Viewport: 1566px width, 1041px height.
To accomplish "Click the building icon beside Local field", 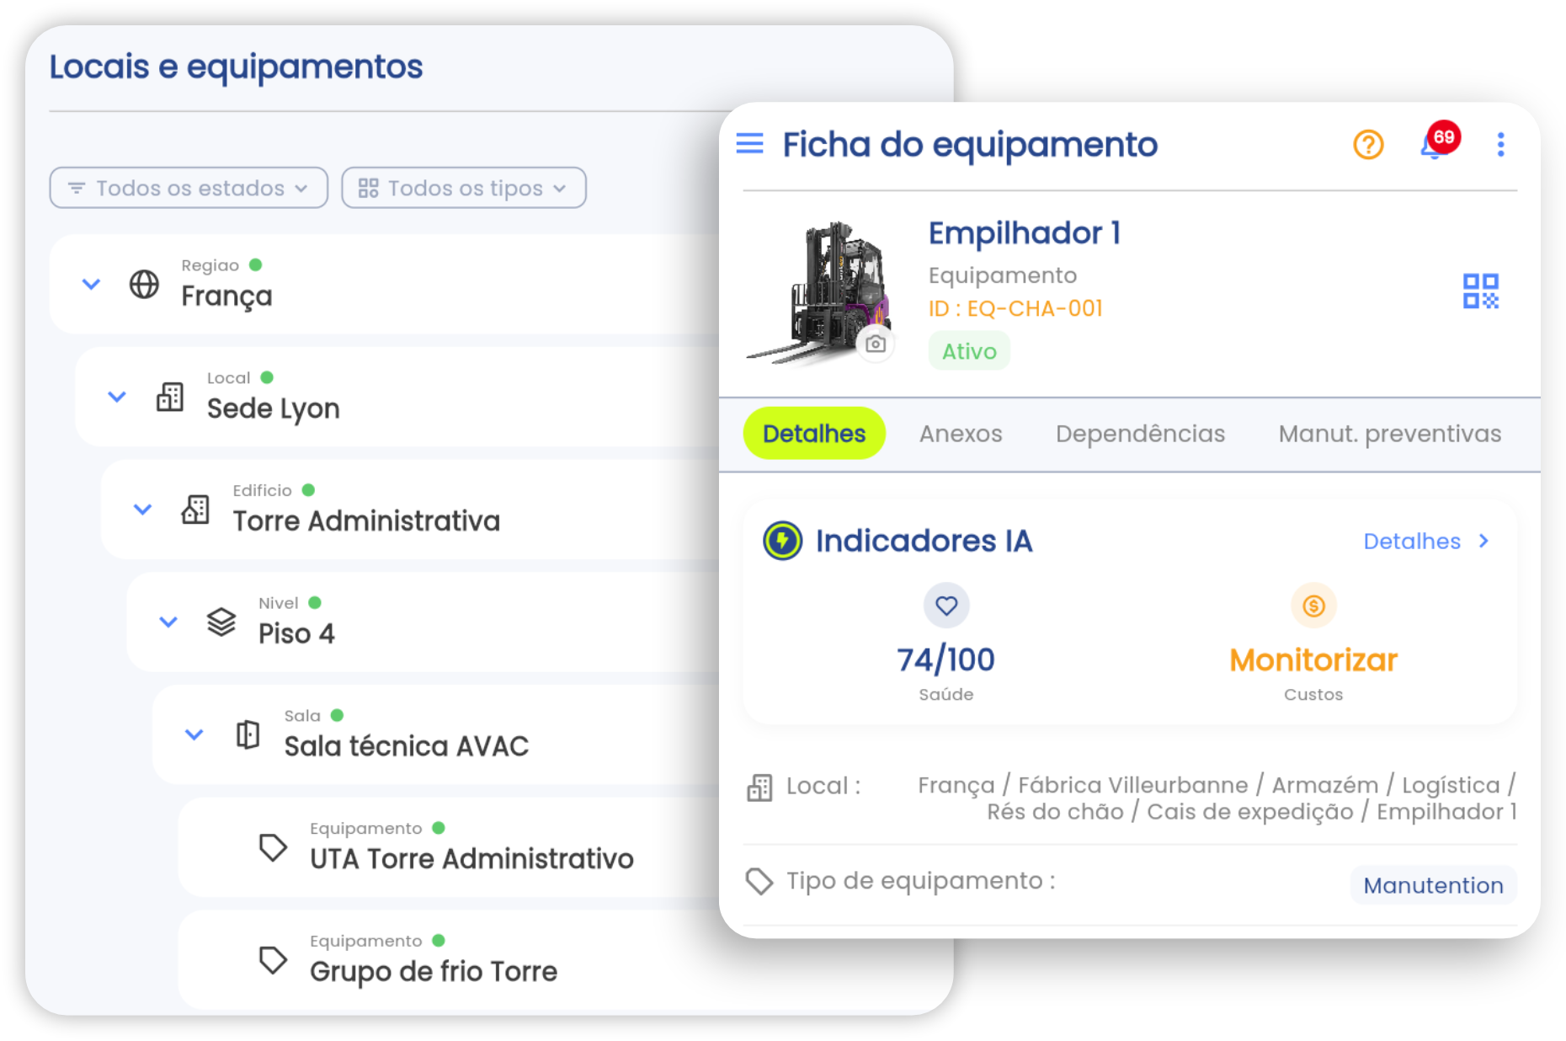I will pyautogui.click(x=759, y=787).
